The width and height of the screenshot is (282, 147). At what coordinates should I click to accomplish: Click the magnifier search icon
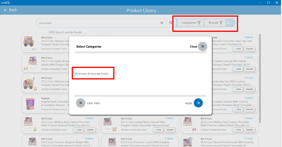171,23
